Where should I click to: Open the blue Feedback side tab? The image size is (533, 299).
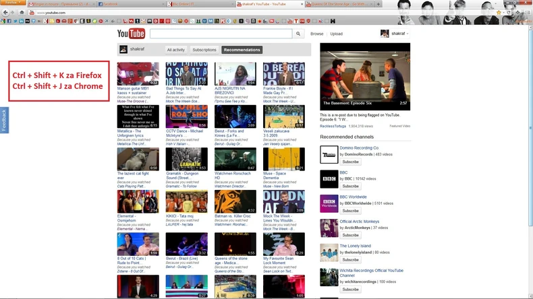click(3, 119)
